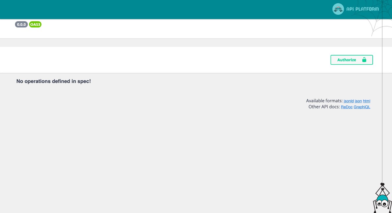Open the jsonld format link
The image size is (392, 213).
[x=349, y=101]
